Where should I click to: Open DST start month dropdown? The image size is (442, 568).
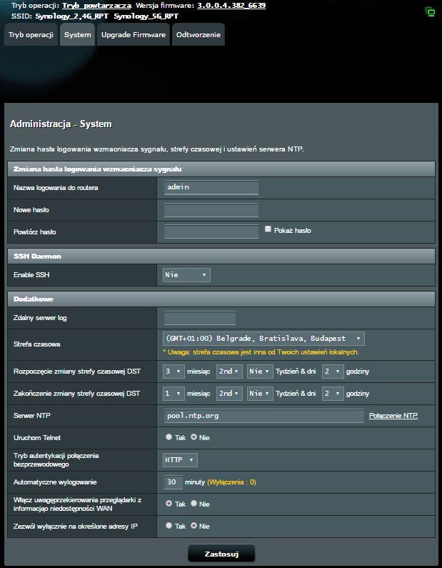pos(174,372)
